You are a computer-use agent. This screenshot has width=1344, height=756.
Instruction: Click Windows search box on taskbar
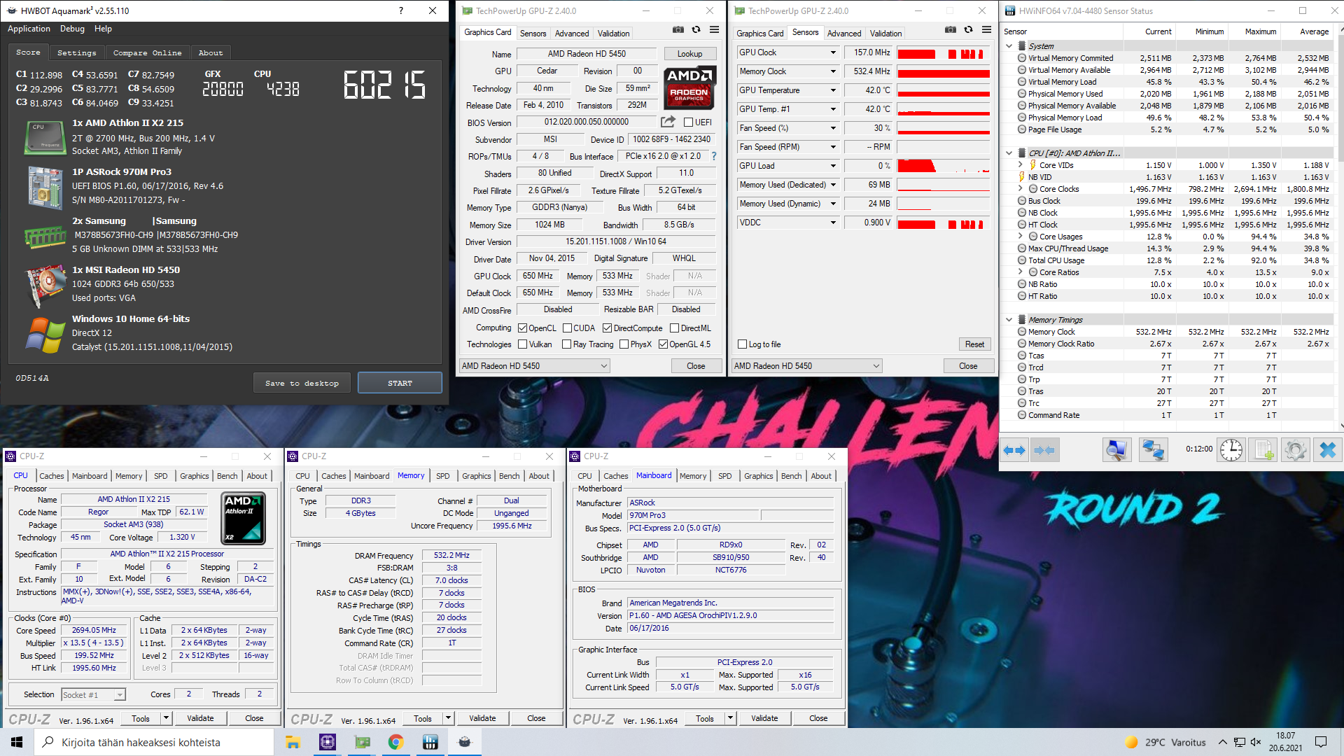154,742
